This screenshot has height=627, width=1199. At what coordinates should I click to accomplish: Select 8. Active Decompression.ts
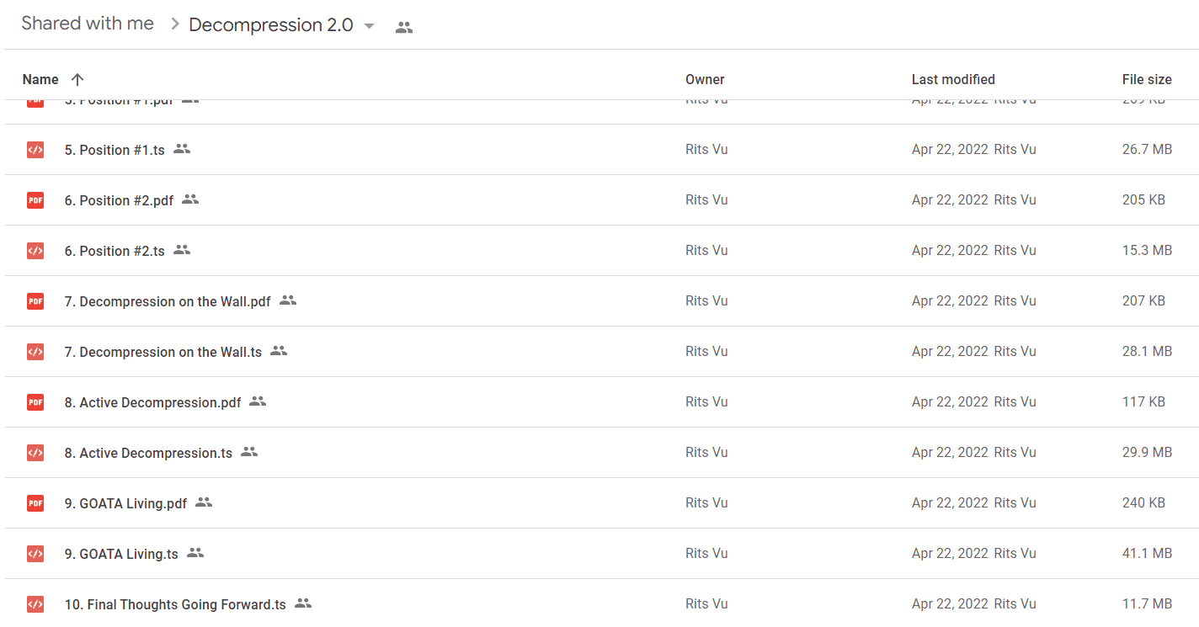(x=148, y=453)
